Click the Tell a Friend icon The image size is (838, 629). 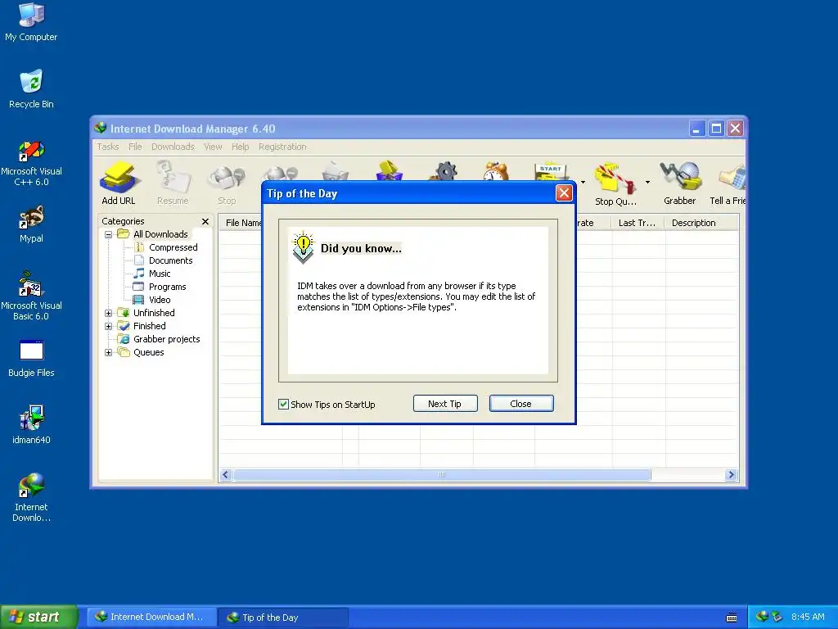[728, 183]
